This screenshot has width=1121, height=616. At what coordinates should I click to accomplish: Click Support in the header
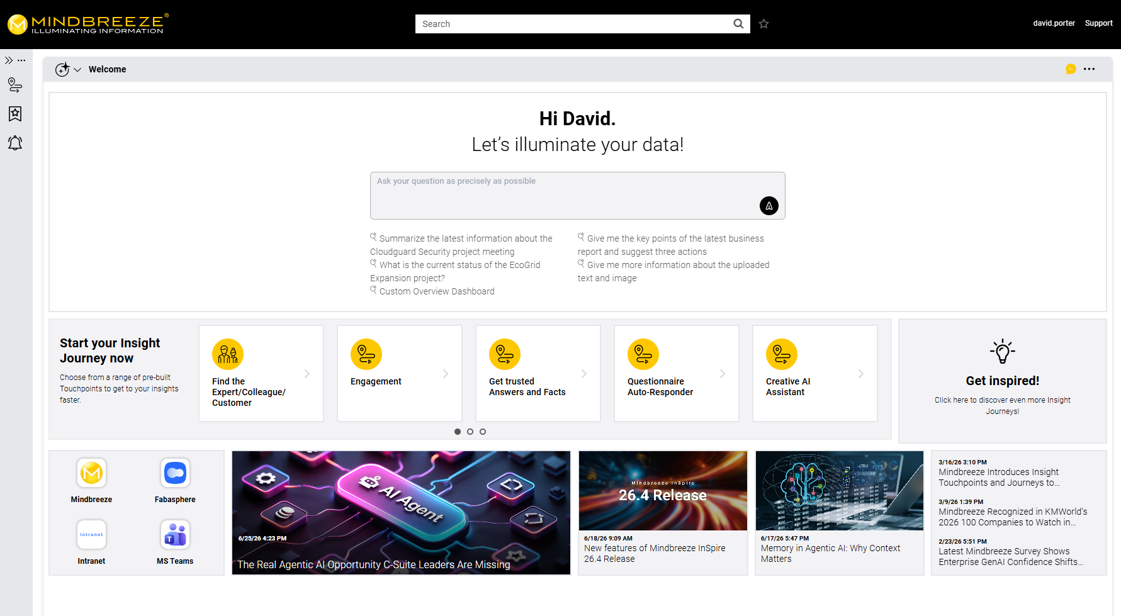(1098, 23)
